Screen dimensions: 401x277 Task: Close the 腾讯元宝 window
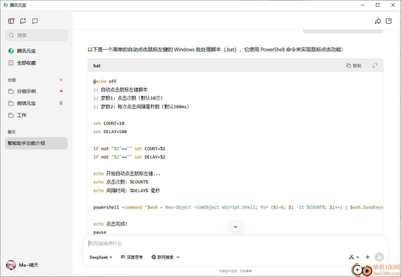(393, 5)
